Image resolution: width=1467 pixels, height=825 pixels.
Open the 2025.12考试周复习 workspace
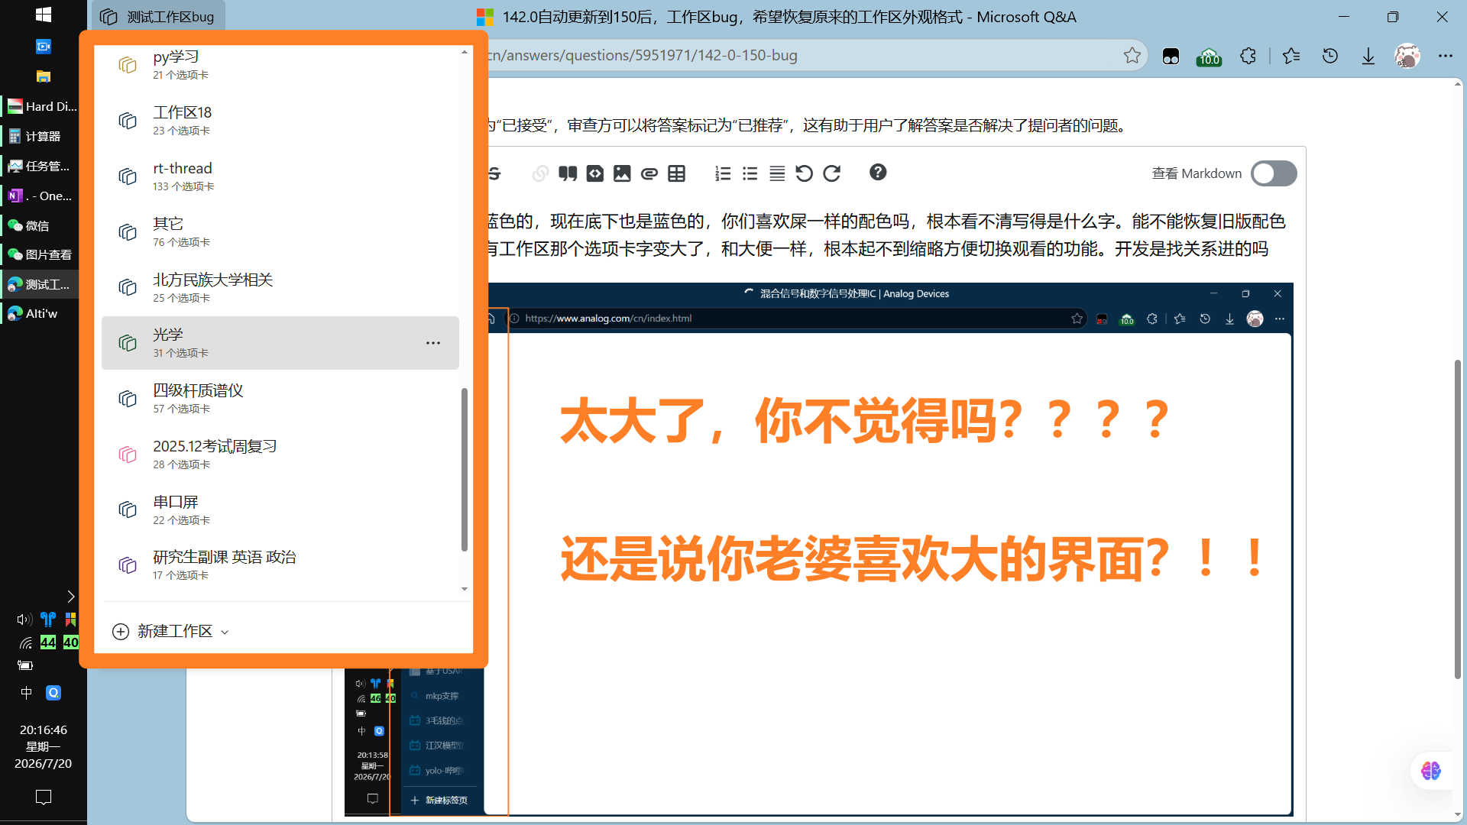coord(280,455)
